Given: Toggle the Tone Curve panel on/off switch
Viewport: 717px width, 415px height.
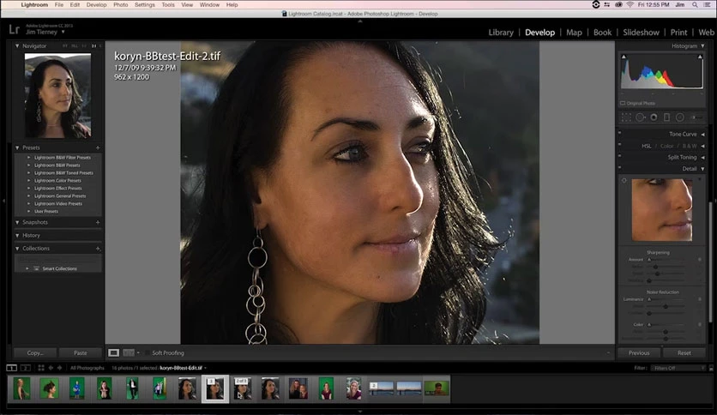Looking at the screenshot, I should [619, 133].
